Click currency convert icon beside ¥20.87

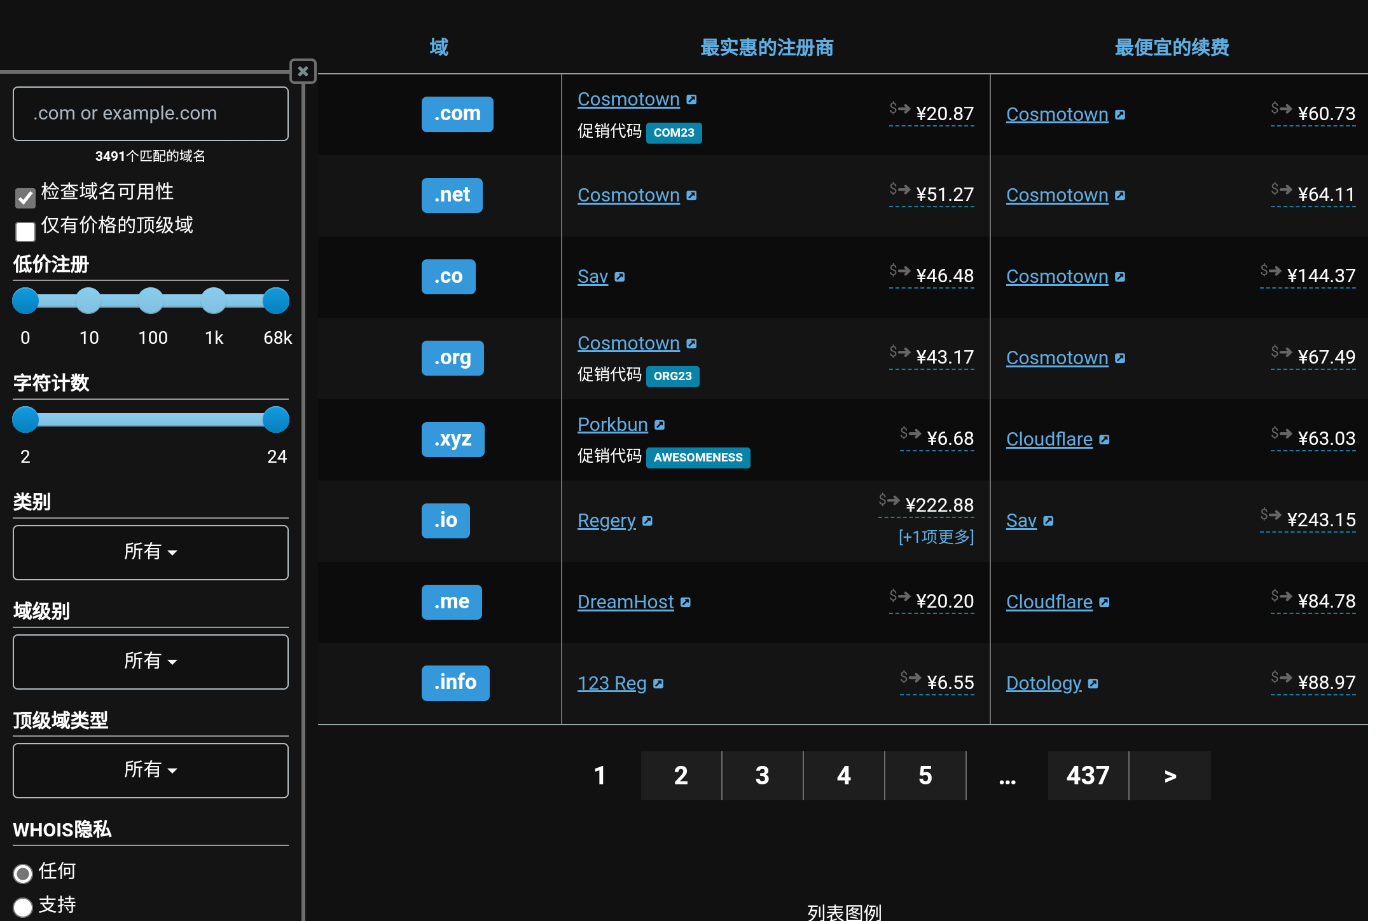(x=900, y=108)
